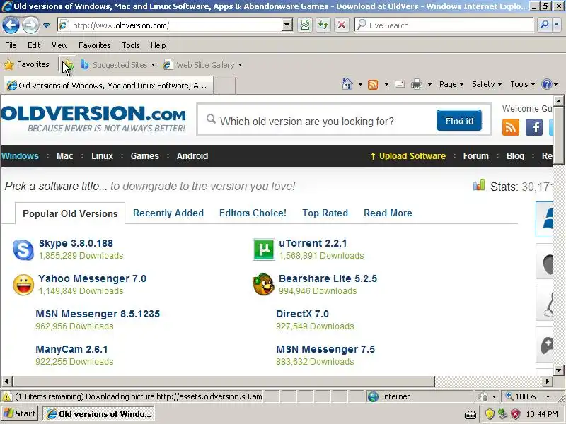Image resolution: width=566 pixels, height=424 pixels.
Task: Switch to the Recently Added tab
Action: (x=168, y=213)
